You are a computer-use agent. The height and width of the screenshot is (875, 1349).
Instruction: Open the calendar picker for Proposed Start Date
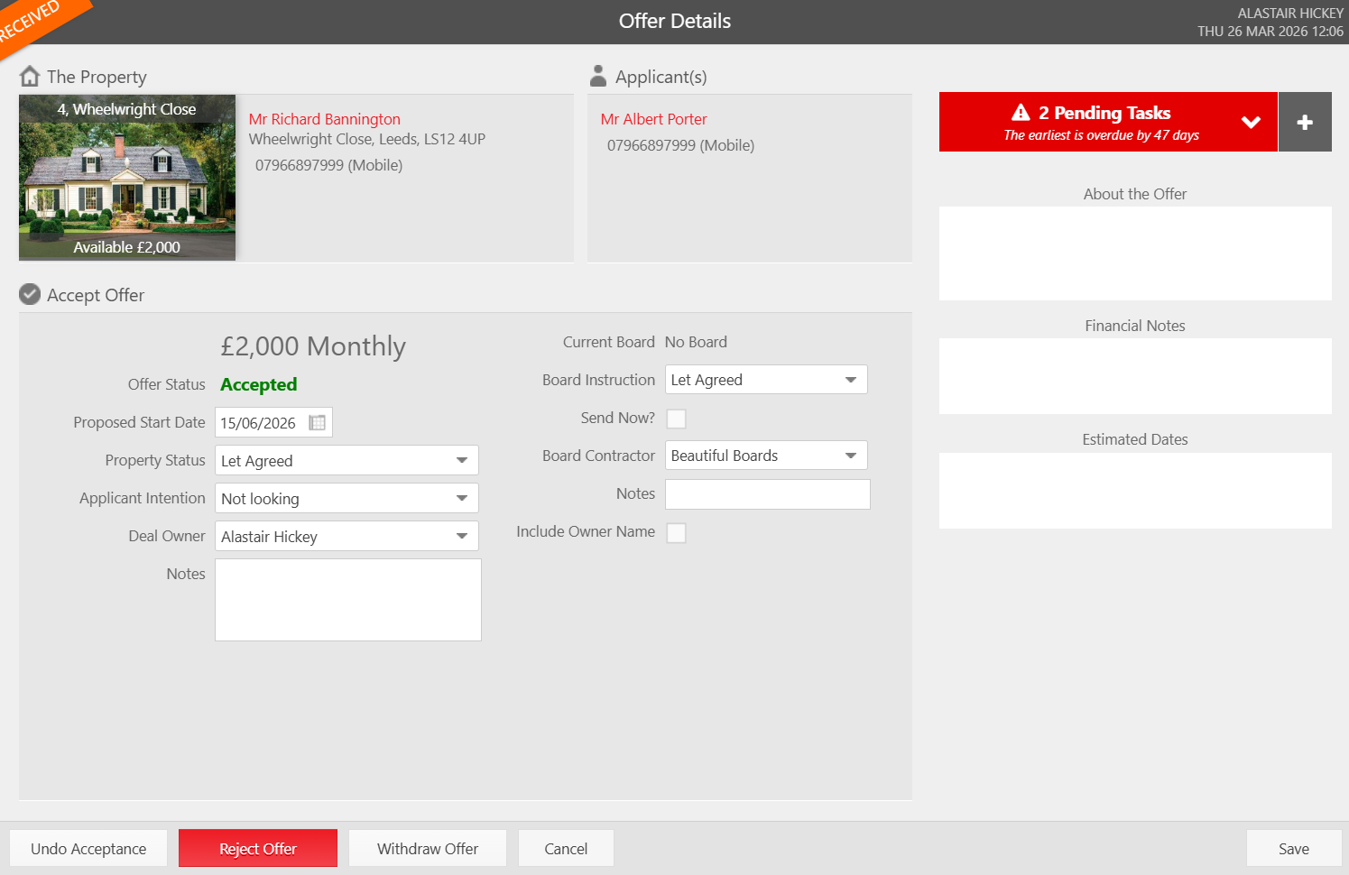tap(318, 422)
